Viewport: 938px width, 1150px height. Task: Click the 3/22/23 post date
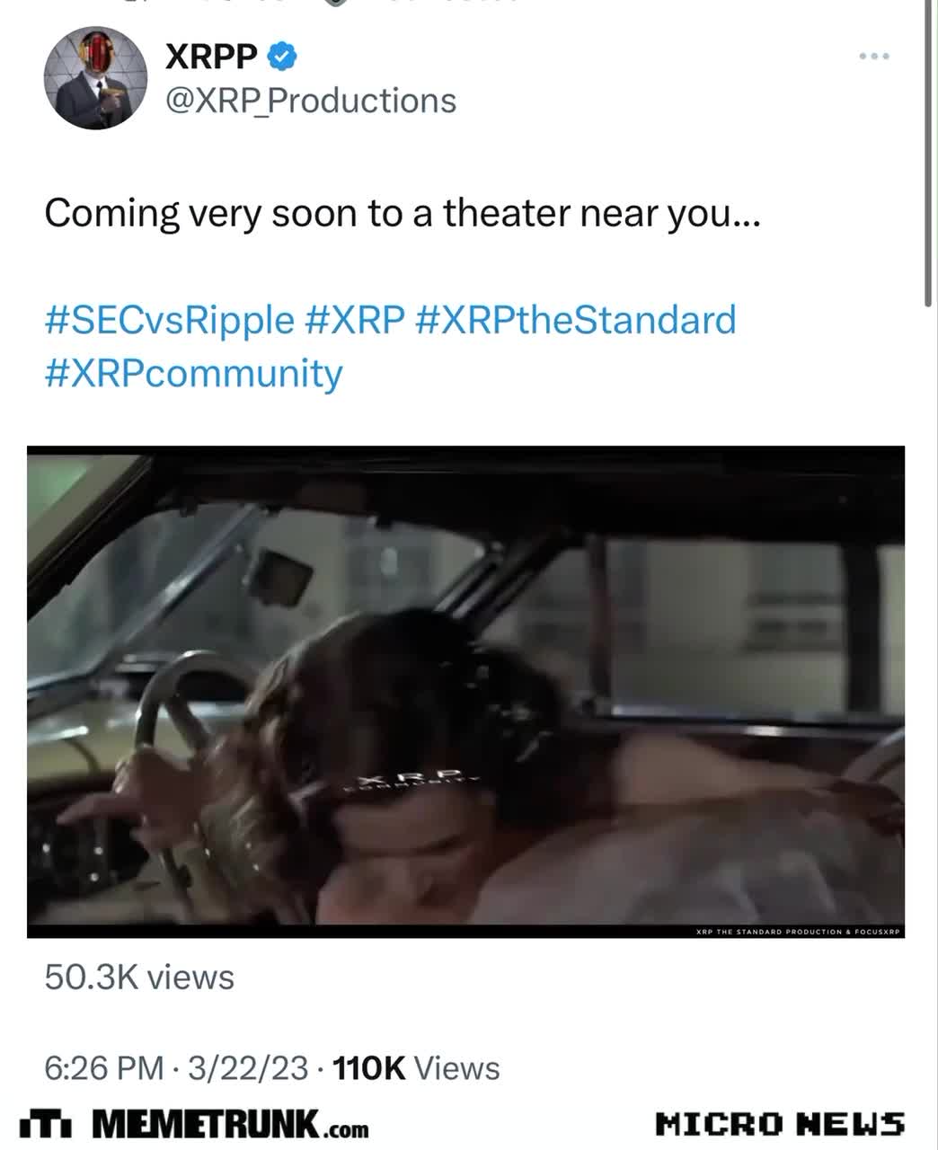[x=249, y=1068]
